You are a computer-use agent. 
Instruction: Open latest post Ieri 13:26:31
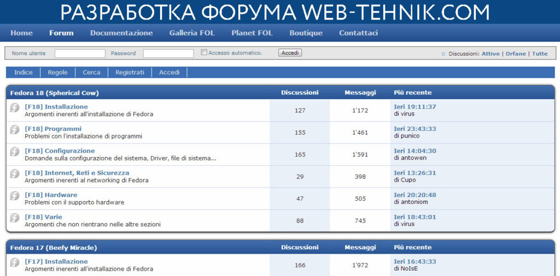(x=415, y=173)
